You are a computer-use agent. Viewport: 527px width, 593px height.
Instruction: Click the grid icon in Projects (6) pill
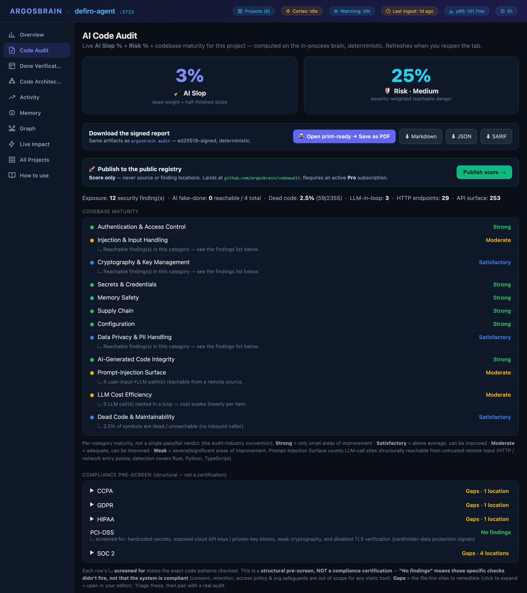[x=240, y=11]
